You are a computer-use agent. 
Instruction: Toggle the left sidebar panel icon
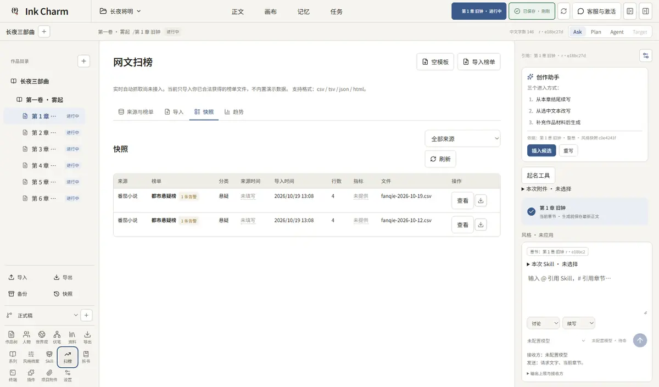click(630, 11)
